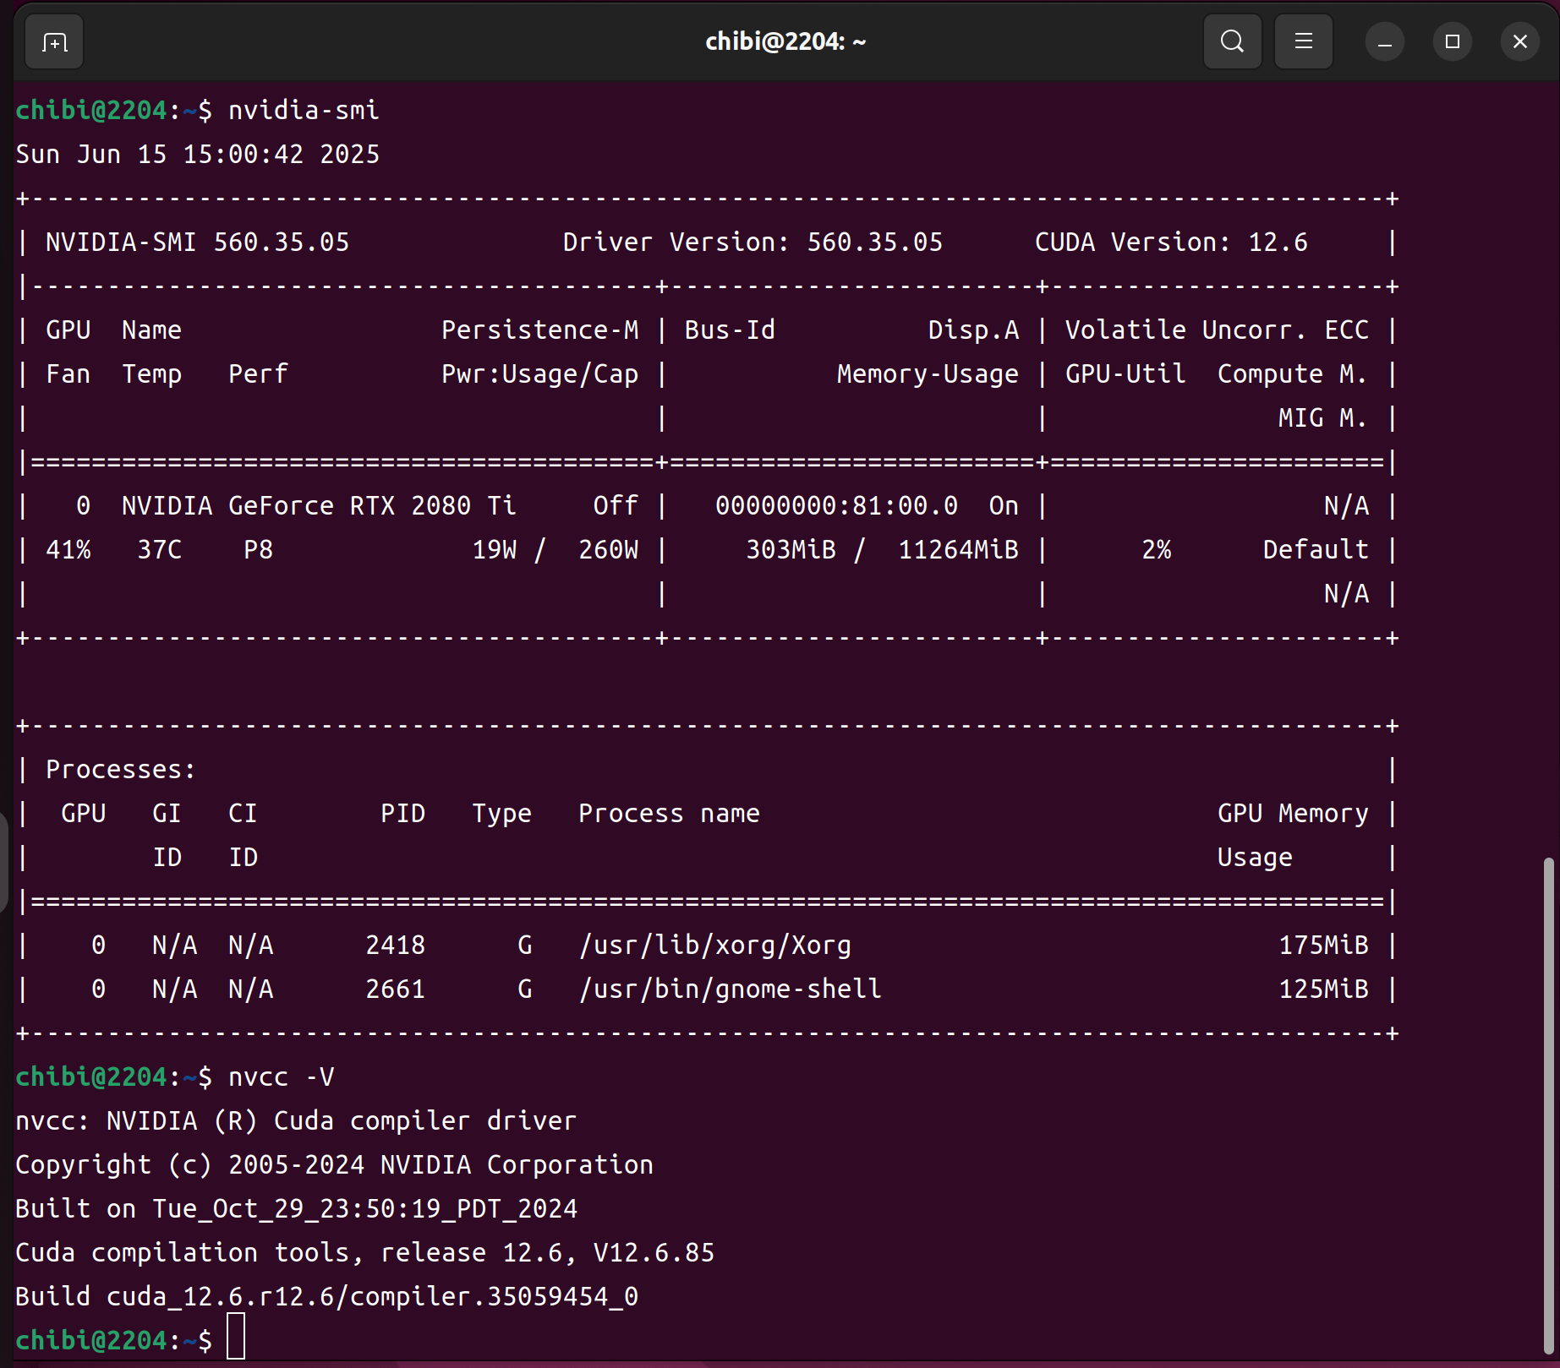Click the CUDA Version 12.6 text
This screenshot has height=1368, width=1560.
pos(1170,243)
